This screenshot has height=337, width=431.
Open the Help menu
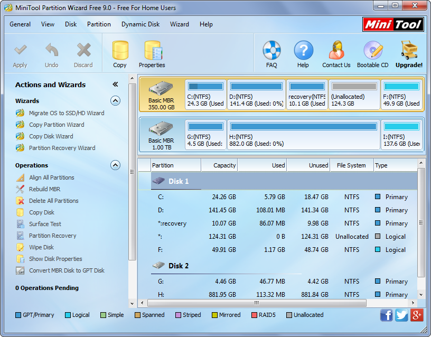click(x=206, y=24)
